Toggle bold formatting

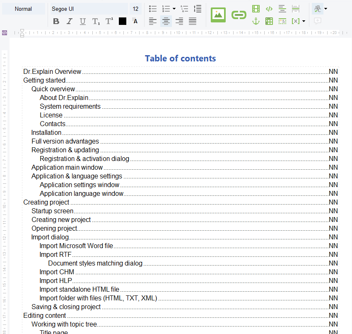coord(56,21)
